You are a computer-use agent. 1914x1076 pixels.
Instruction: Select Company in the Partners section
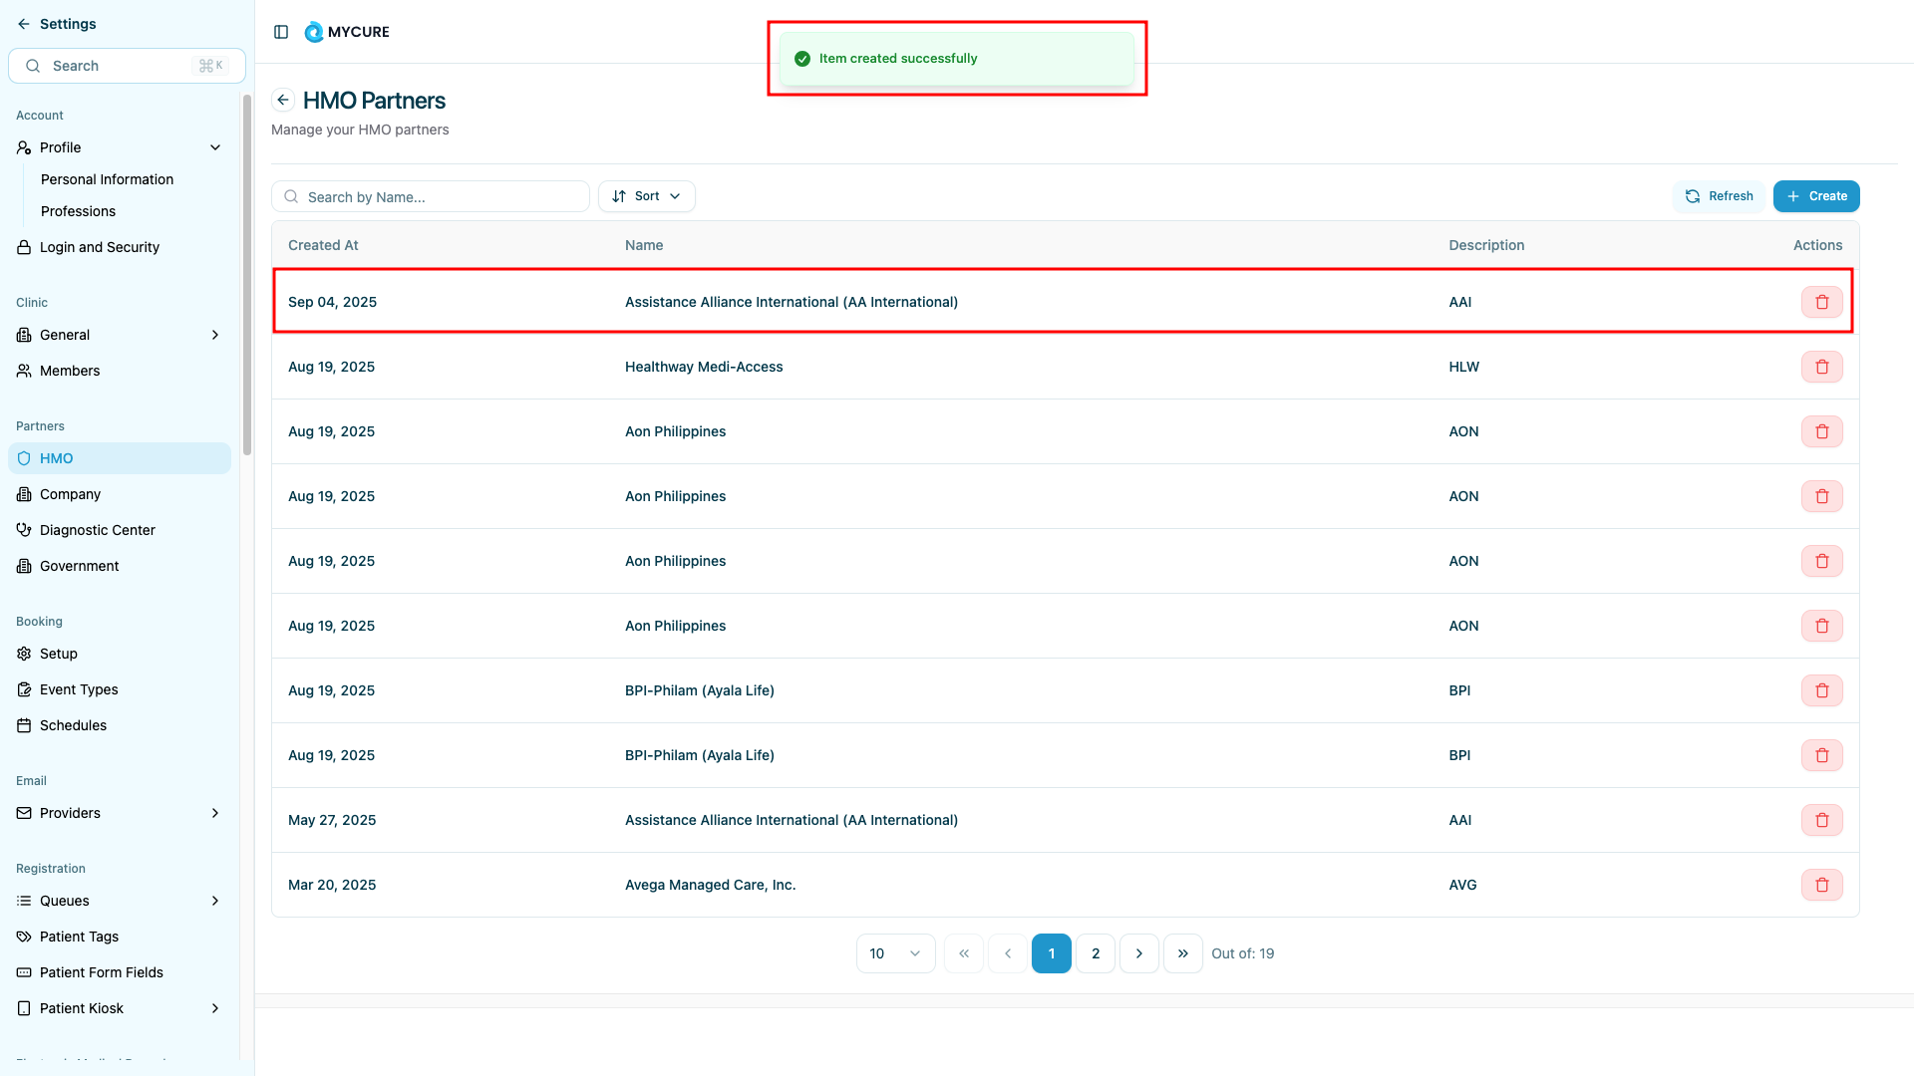coord(70,494)
